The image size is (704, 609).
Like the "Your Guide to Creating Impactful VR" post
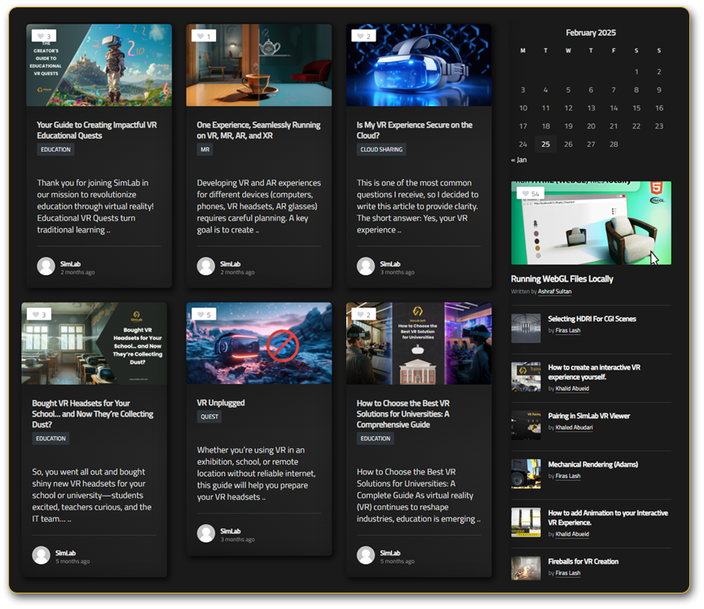tap(39, 37)
